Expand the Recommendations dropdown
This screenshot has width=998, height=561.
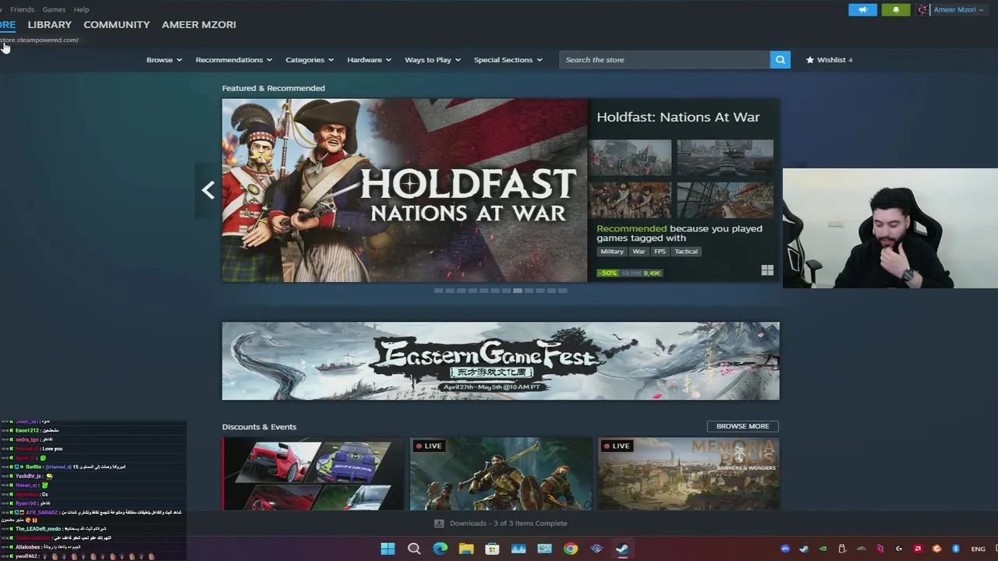click(x=234, y=60)
